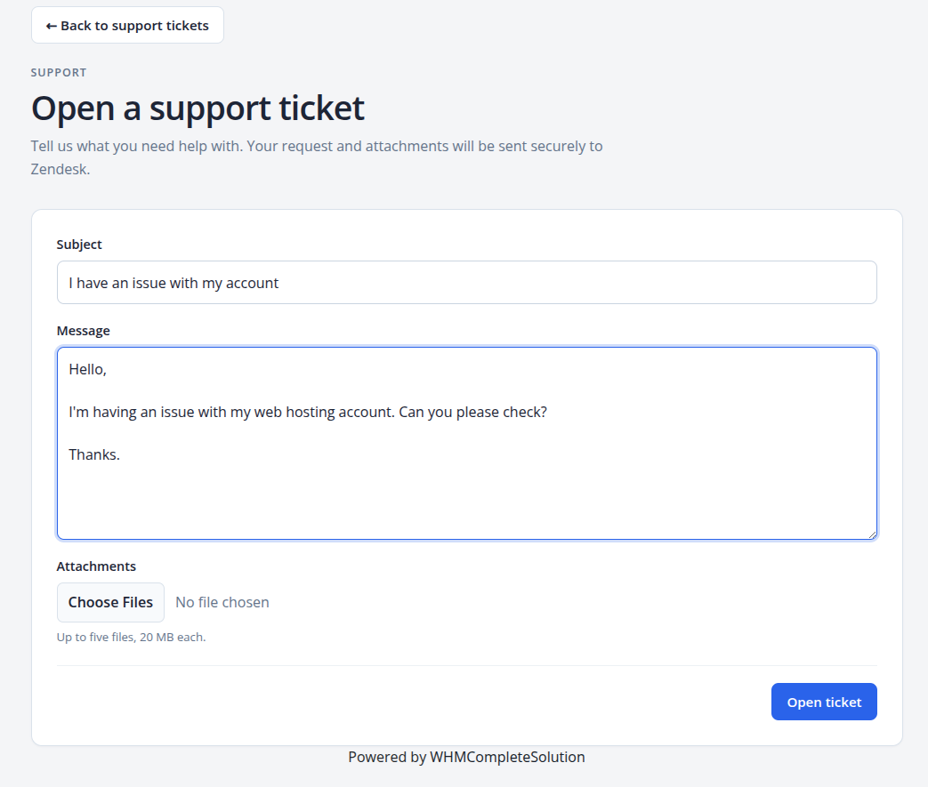Click the Powered by WHMCompleteSolution text
Image resolution: width=928 pixels, height=787 pixels.
point(466,757)
